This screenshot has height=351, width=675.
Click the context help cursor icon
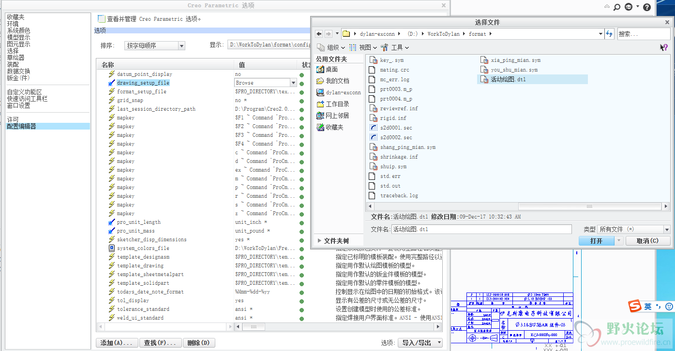point(663,47)
